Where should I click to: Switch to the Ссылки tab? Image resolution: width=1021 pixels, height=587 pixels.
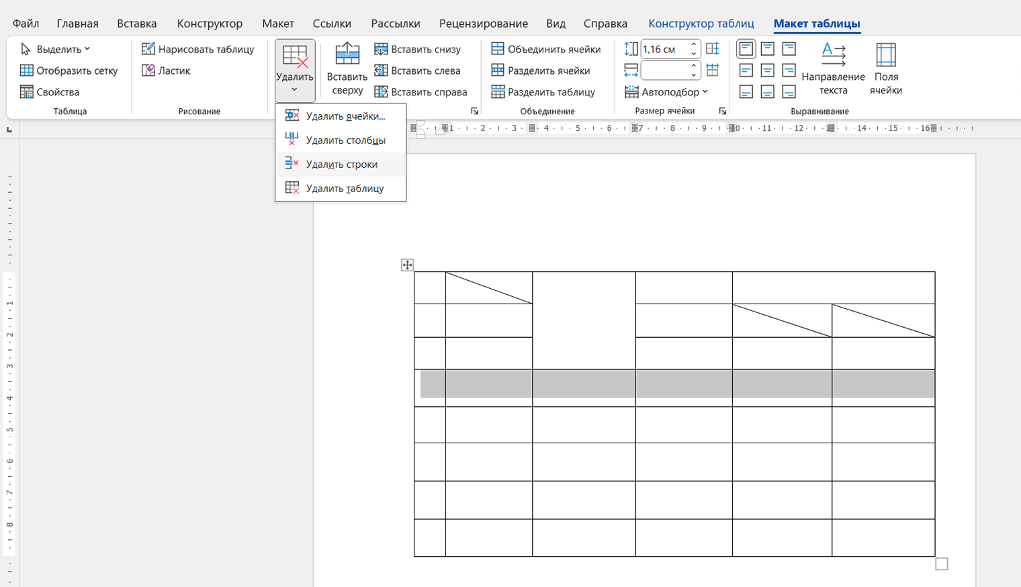click(332, 24)
